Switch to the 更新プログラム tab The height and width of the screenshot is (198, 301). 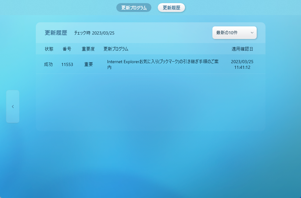(134, 8)
